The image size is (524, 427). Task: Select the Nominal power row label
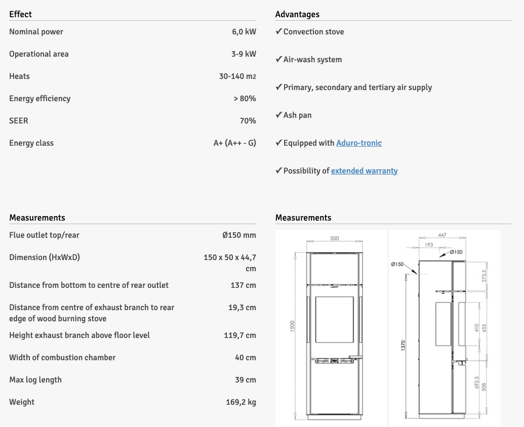[x=36, y=32]
